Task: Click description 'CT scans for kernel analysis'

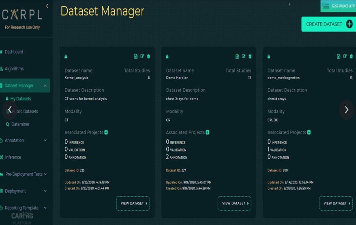Action: 86,99
